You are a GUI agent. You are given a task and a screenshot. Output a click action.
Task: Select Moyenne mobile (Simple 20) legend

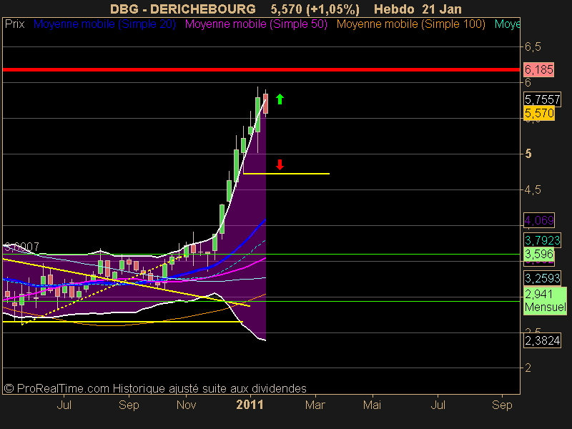[104, 24]
